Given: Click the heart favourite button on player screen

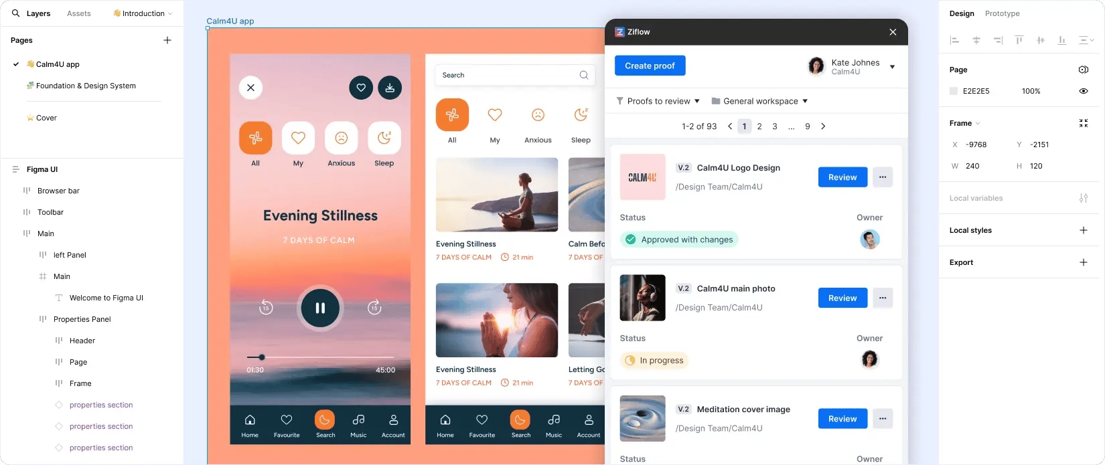Looking at the screenshot, I should (x=361, y=88).
